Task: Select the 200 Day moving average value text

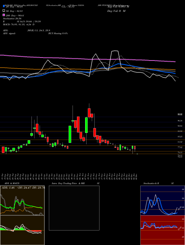Action: (x=15, y=16)
